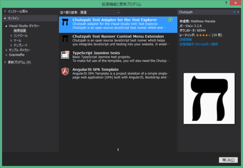Select the サンプル ギャラリー tree item
Image resolution: width=243 pixels, height=168 pixels.
click(20, 50)
